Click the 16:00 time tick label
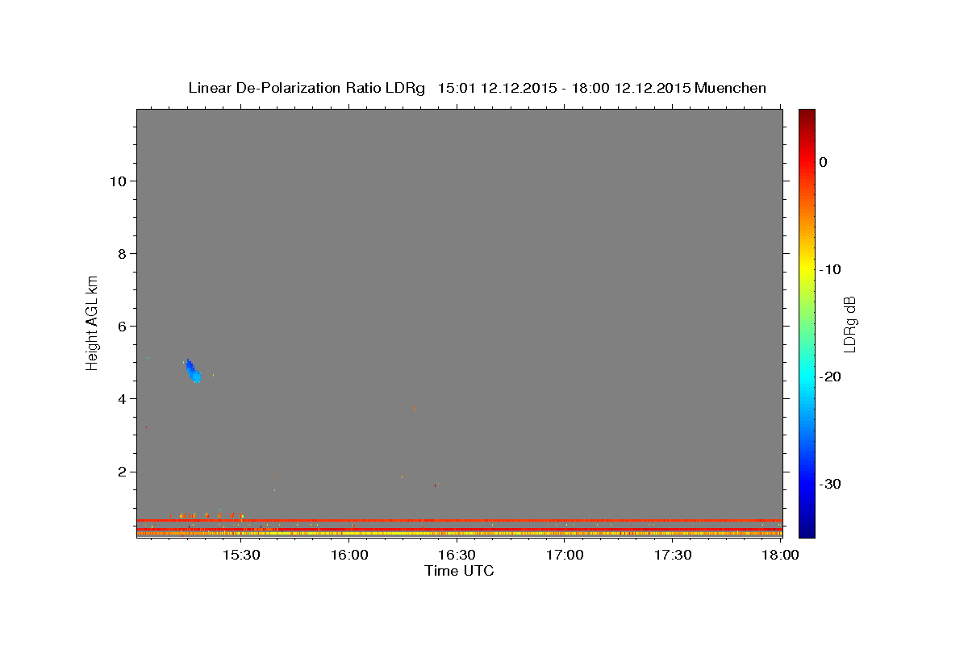Image resolution: width=968 pixels, height=645 pixels. coord(349,556)
